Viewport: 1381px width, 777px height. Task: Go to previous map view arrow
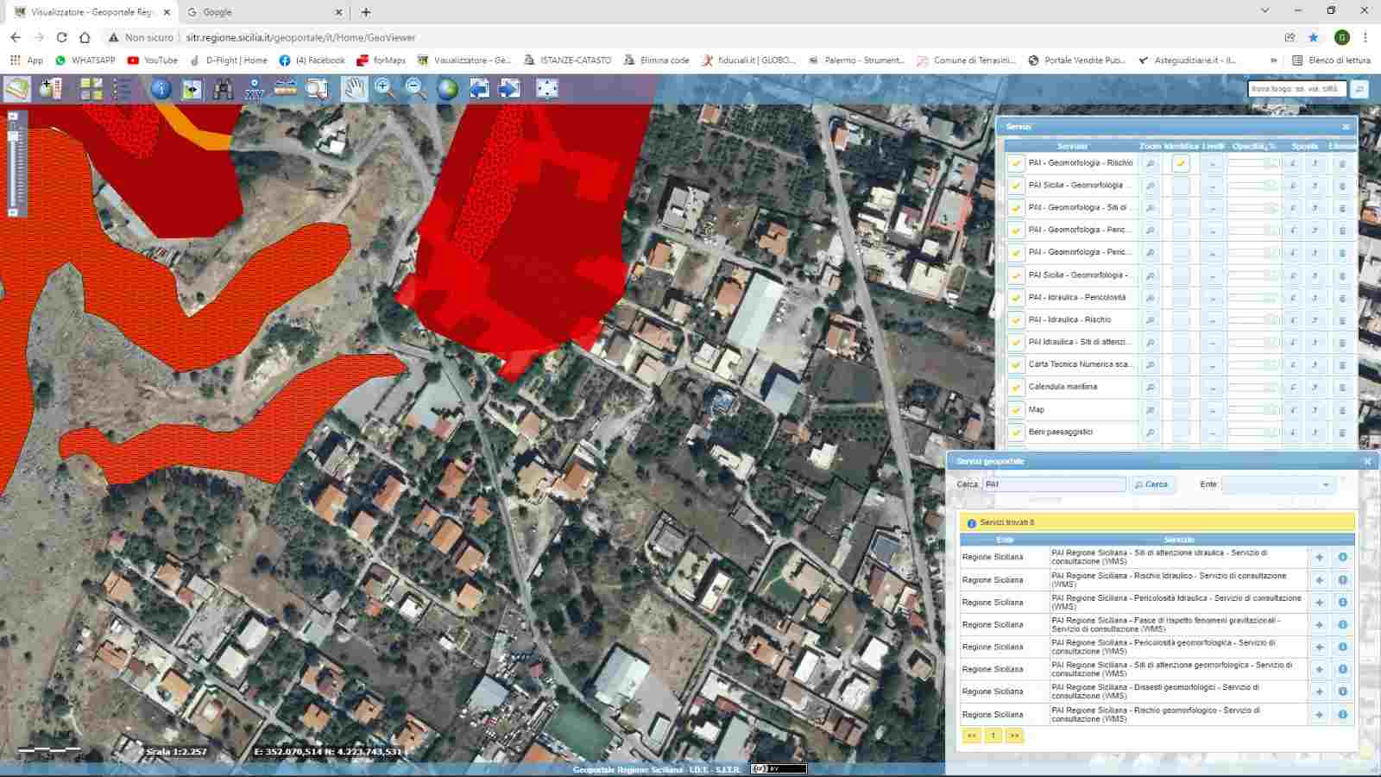click(479, 89)
